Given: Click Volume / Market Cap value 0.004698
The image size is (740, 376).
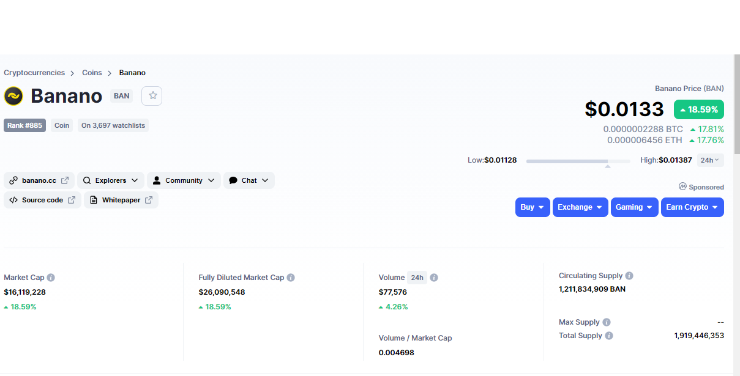Looking at the screenshot, I should [x=397, y=353].
